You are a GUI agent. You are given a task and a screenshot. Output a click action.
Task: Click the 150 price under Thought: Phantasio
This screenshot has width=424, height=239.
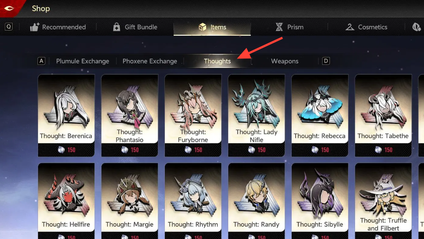pos(135,150)
